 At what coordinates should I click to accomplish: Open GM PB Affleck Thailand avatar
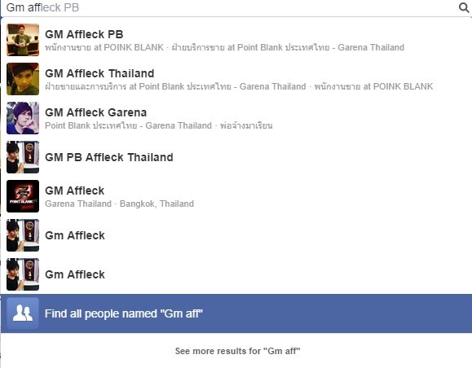click(x=23, y=157)
